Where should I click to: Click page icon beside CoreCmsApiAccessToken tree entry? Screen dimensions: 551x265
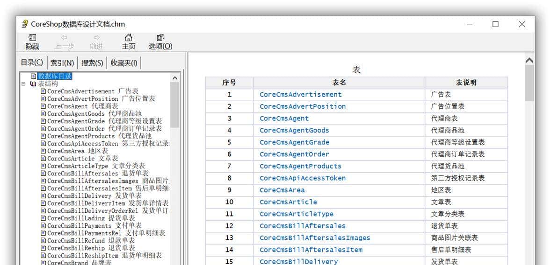43,144
